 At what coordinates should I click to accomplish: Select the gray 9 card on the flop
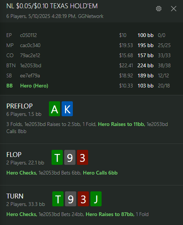pos(70,157)
